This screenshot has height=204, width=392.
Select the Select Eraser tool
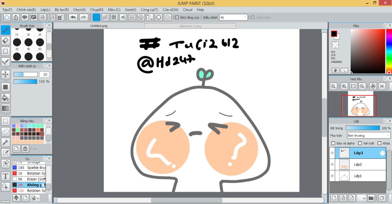[x=5, y=163]
